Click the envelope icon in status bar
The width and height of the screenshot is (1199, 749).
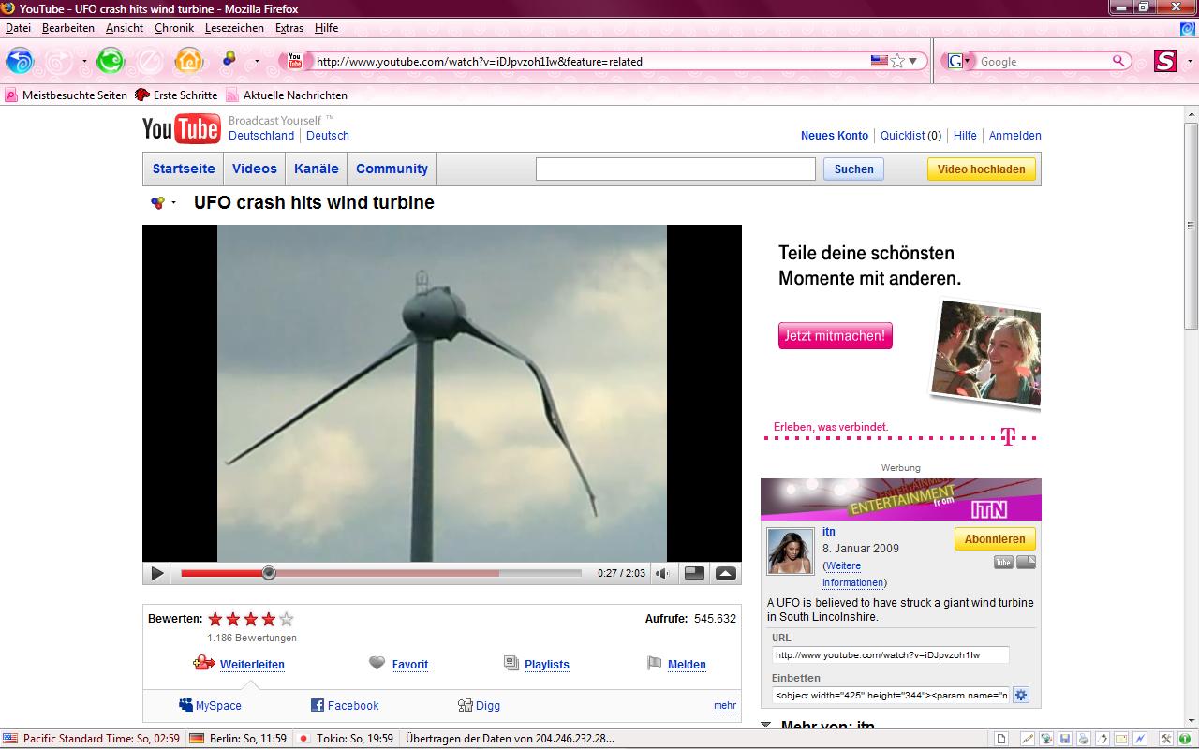(1121, 740)
